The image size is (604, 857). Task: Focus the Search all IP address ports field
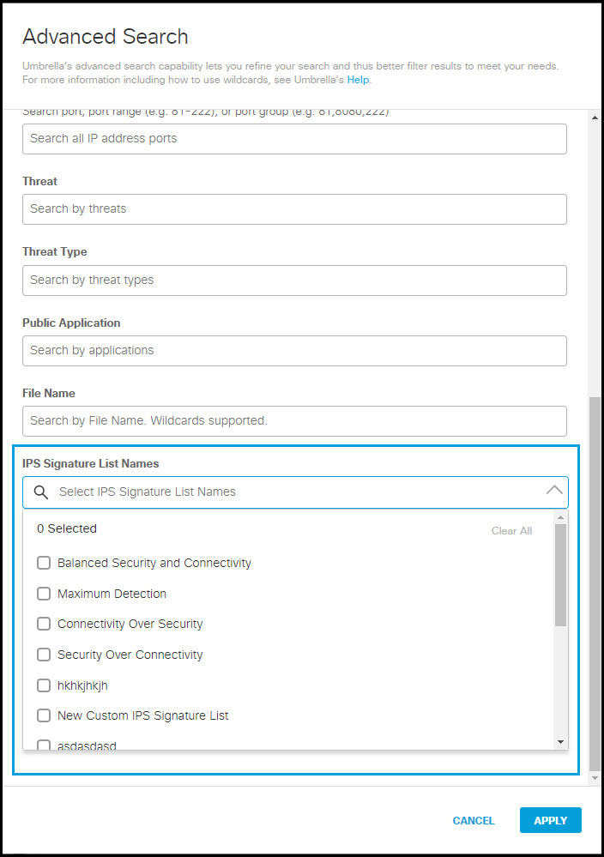pos(294,139)
